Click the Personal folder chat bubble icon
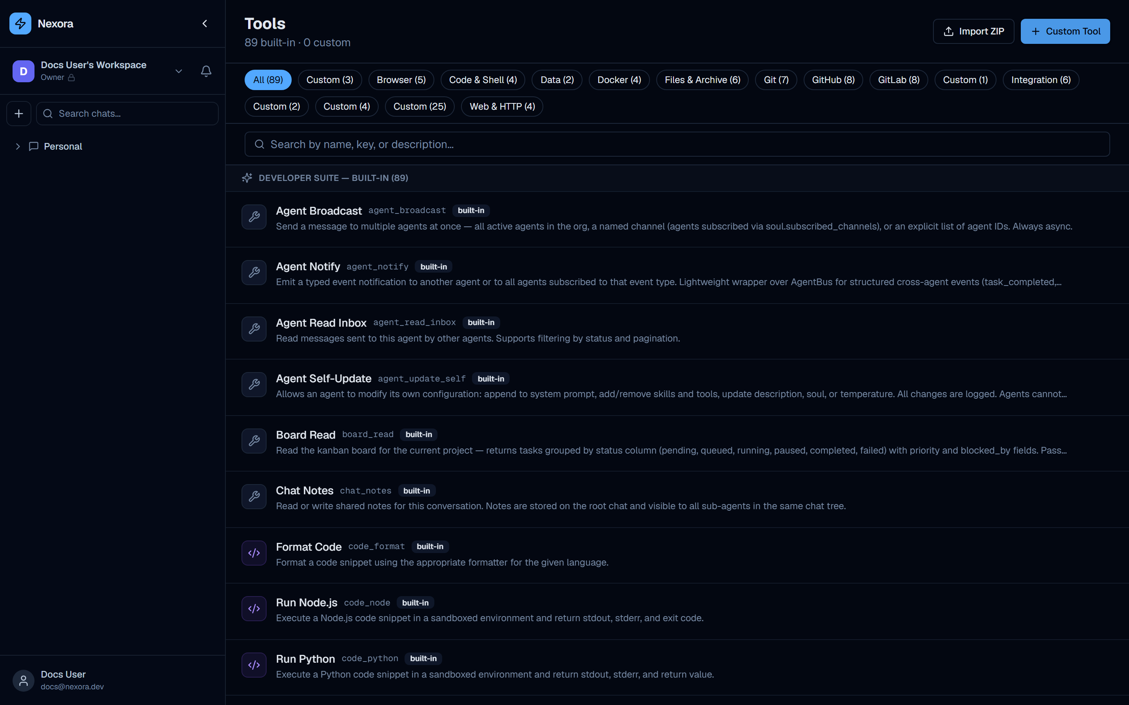The image size is (1129, 705). coord(34,146)
